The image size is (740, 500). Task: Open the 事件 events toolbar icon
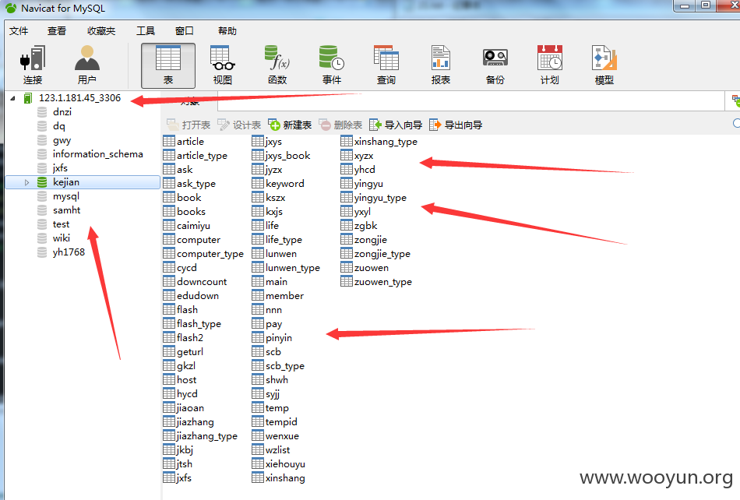[x=331, y=65]
